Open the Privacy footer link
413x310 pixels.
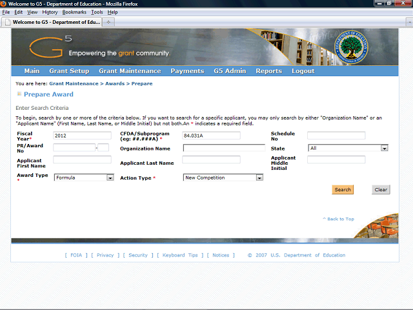(x=105, y=255)
